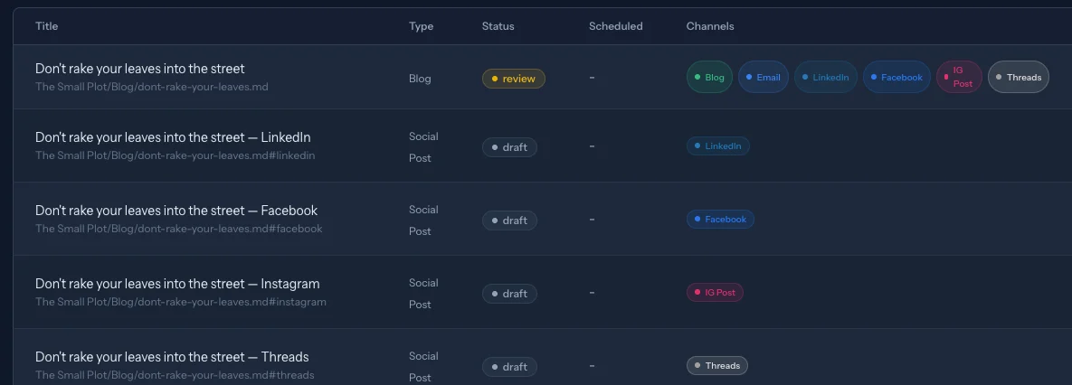
Task: Click the draft badge in the Instagram row
Action: tap(509, 294)
